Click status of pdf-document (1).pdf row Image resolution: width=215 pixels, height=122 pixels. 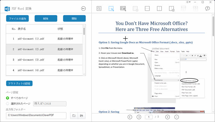65,39
